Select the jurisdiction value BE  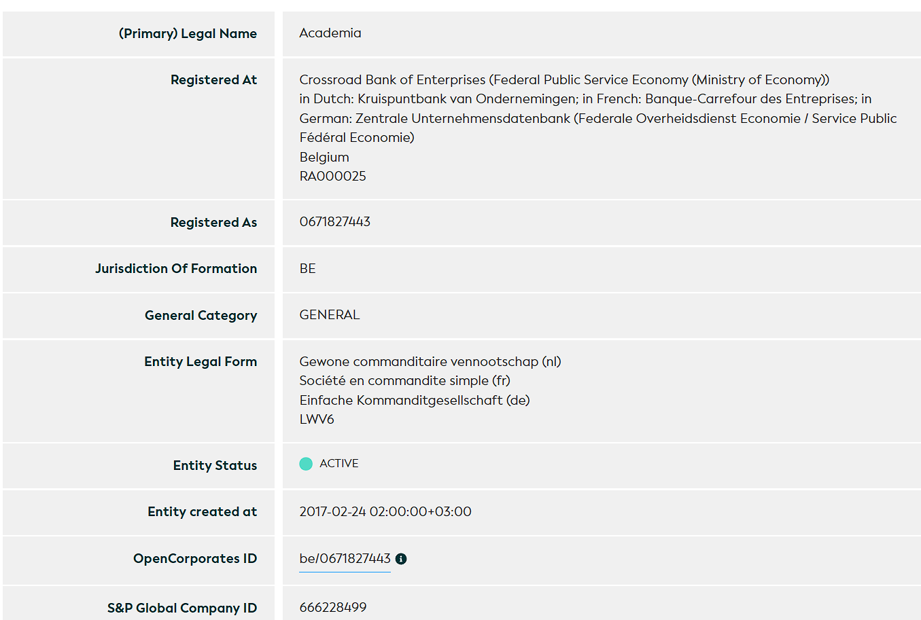[x=307, y=268]
